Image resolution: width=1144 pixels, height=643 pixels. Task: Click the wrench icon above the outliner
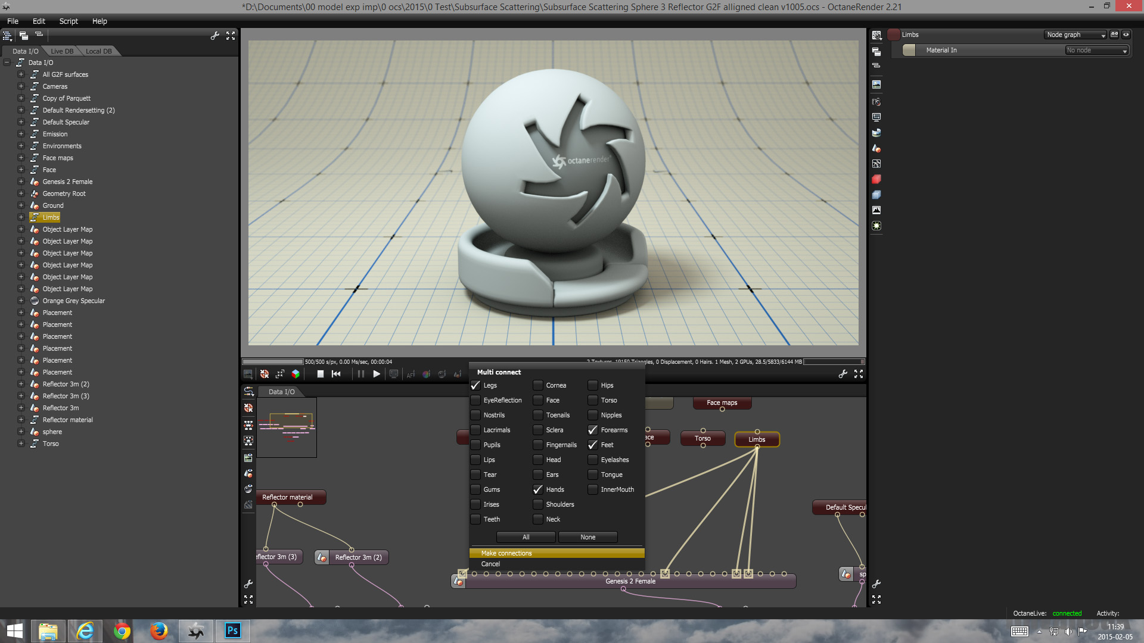tap(215, 36)
